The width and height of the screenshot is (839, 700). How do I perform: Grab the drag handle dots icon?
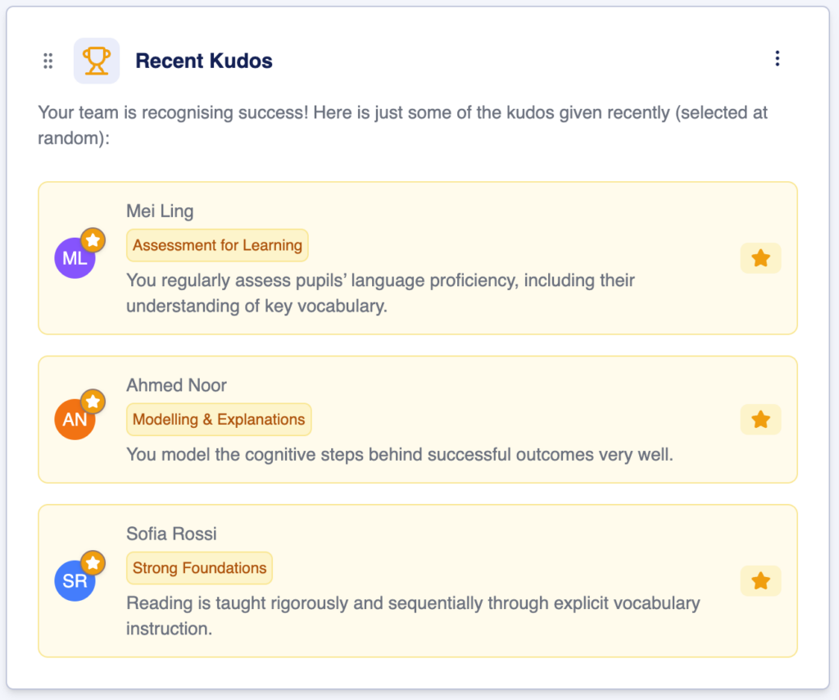click(48, 61)
